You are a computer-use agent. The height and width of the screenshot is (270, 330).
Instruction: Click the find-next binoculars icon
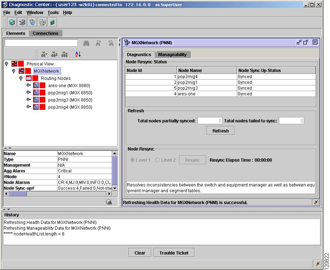click(98, 43)
